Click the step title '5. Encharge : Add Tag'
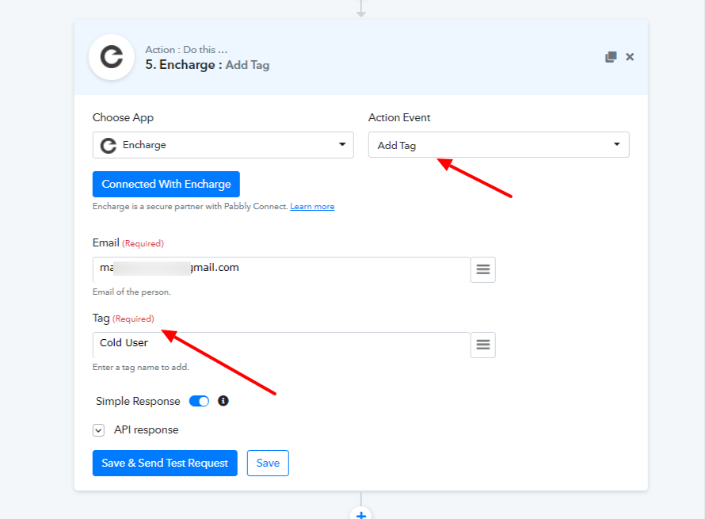 208,65
